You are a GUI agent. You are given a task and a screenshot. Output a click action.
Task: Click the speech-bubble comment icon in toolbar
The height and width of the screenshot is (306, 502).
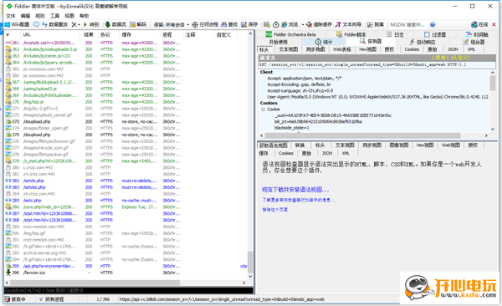pos(36,24)
